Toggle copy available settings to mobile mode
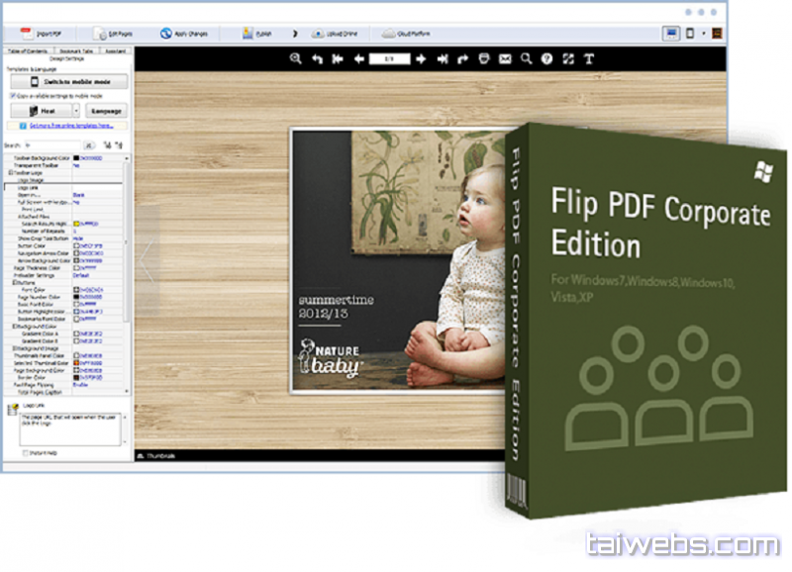The width and height of the screenshot is (792, 572). tap(13, 95)
